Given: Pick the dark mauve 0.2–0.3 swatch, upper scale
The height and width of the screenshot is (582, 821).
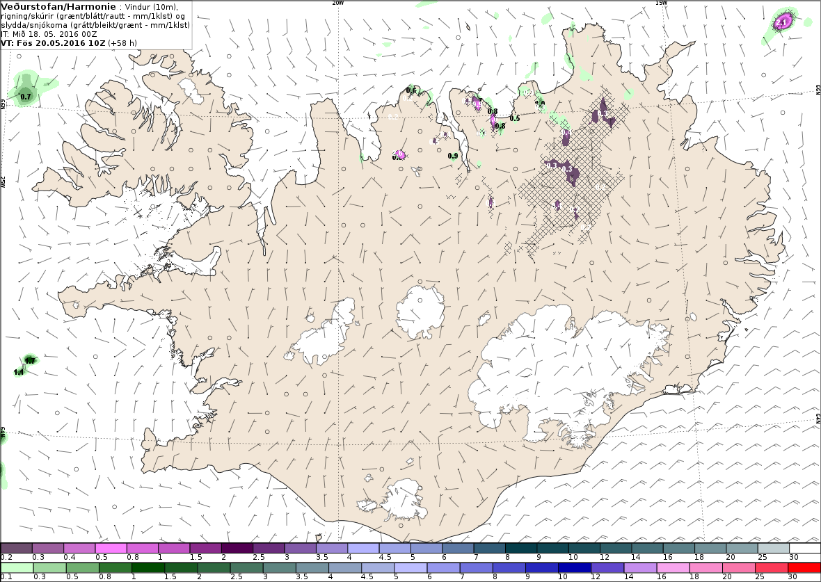Looking at the screenshot, I should pyautogui.click(x=16, y=548).
